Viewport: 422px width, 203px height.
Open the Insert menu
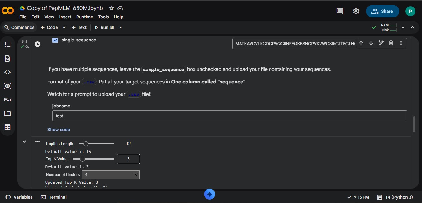[x=65, y=17]
